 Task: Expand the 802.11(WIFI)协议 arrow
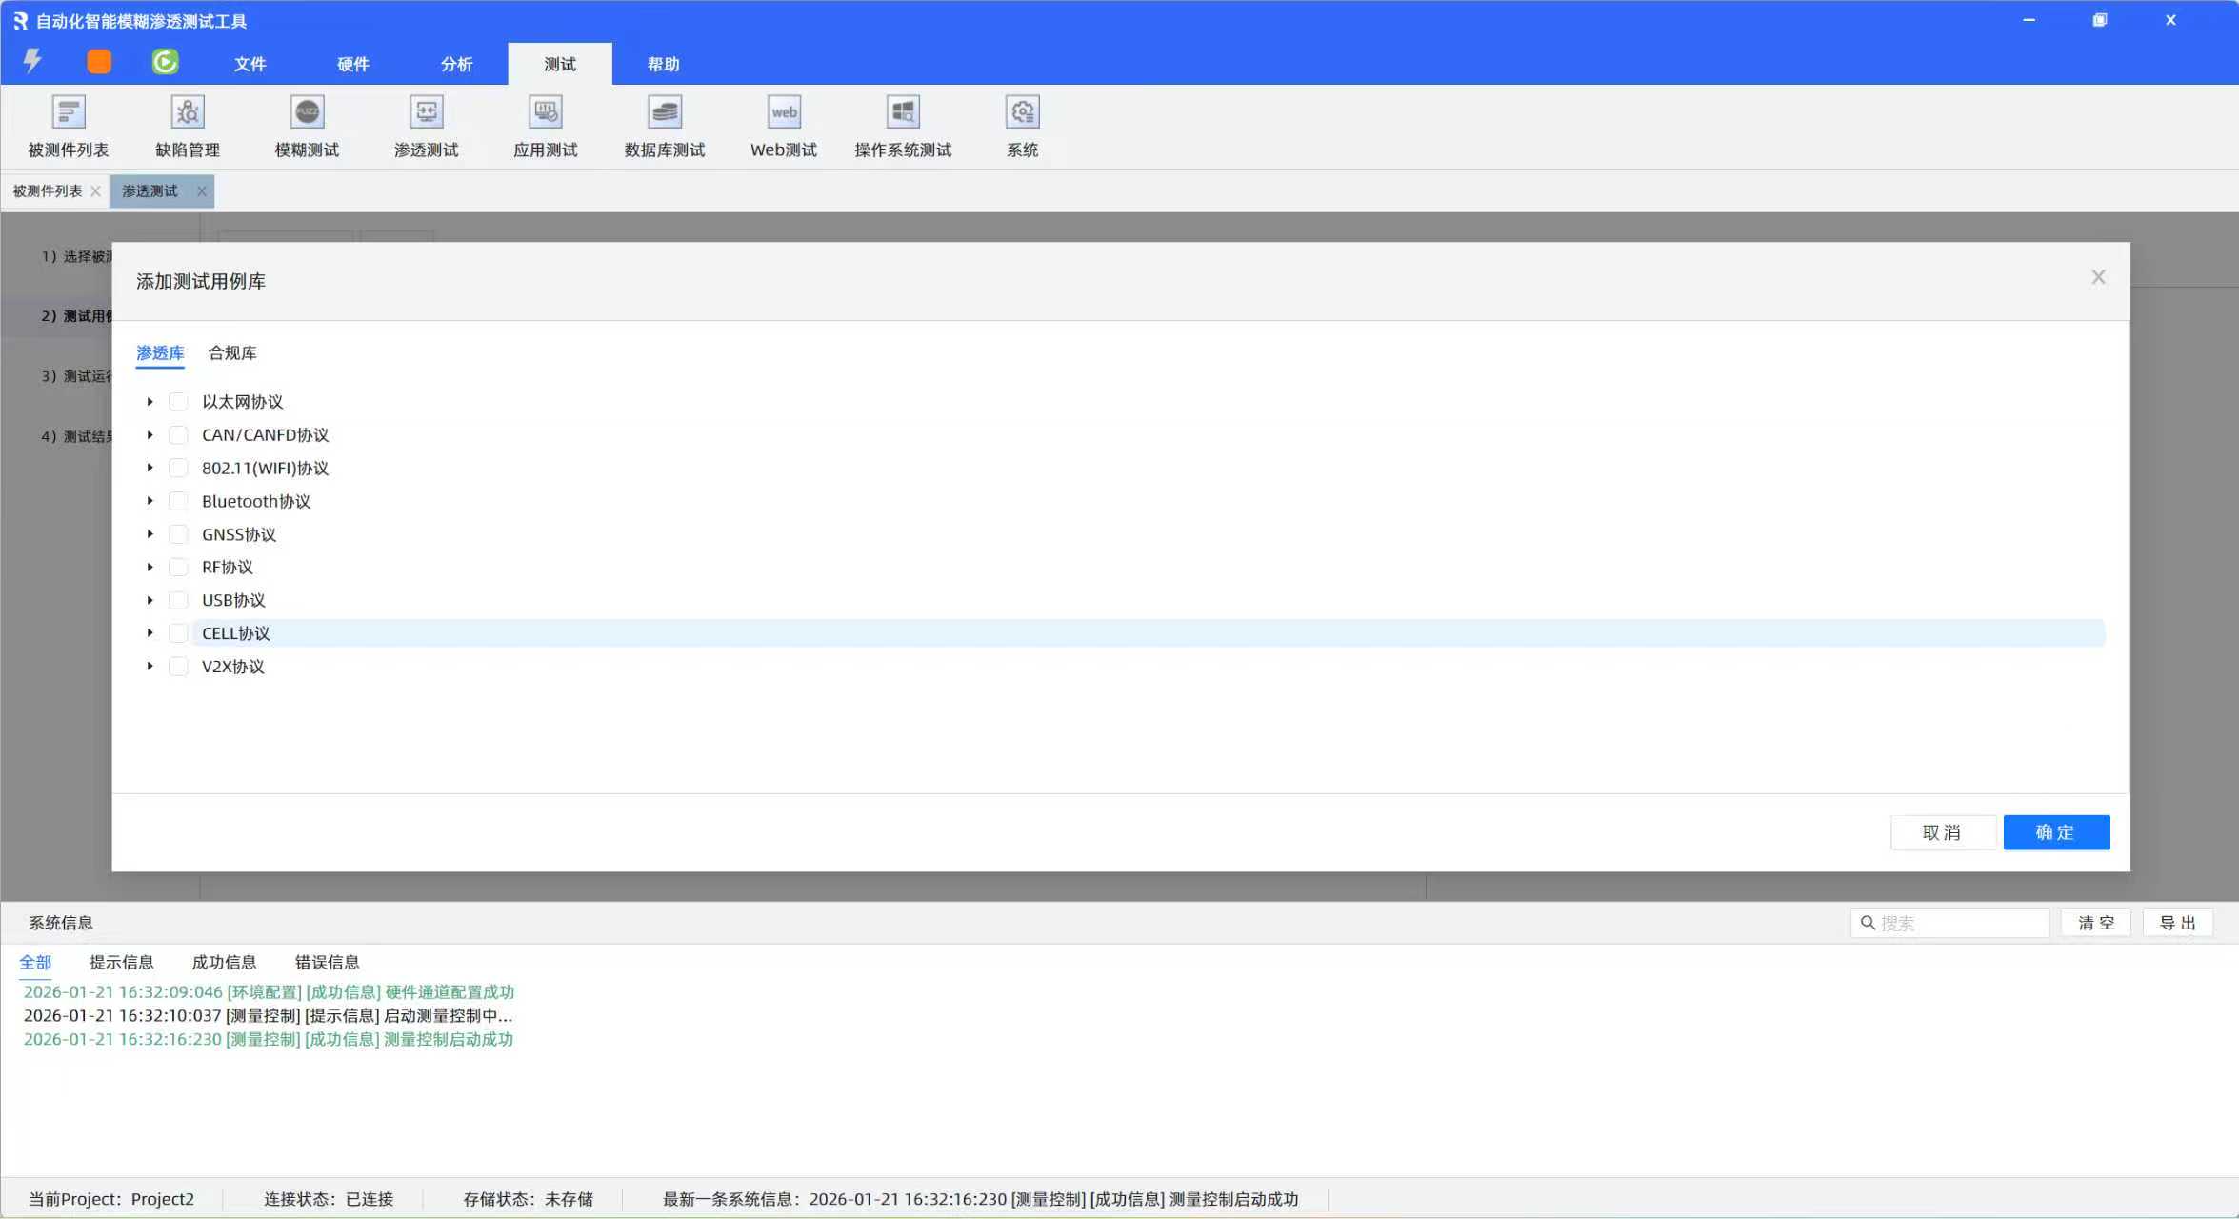click(x=150, y=468)
